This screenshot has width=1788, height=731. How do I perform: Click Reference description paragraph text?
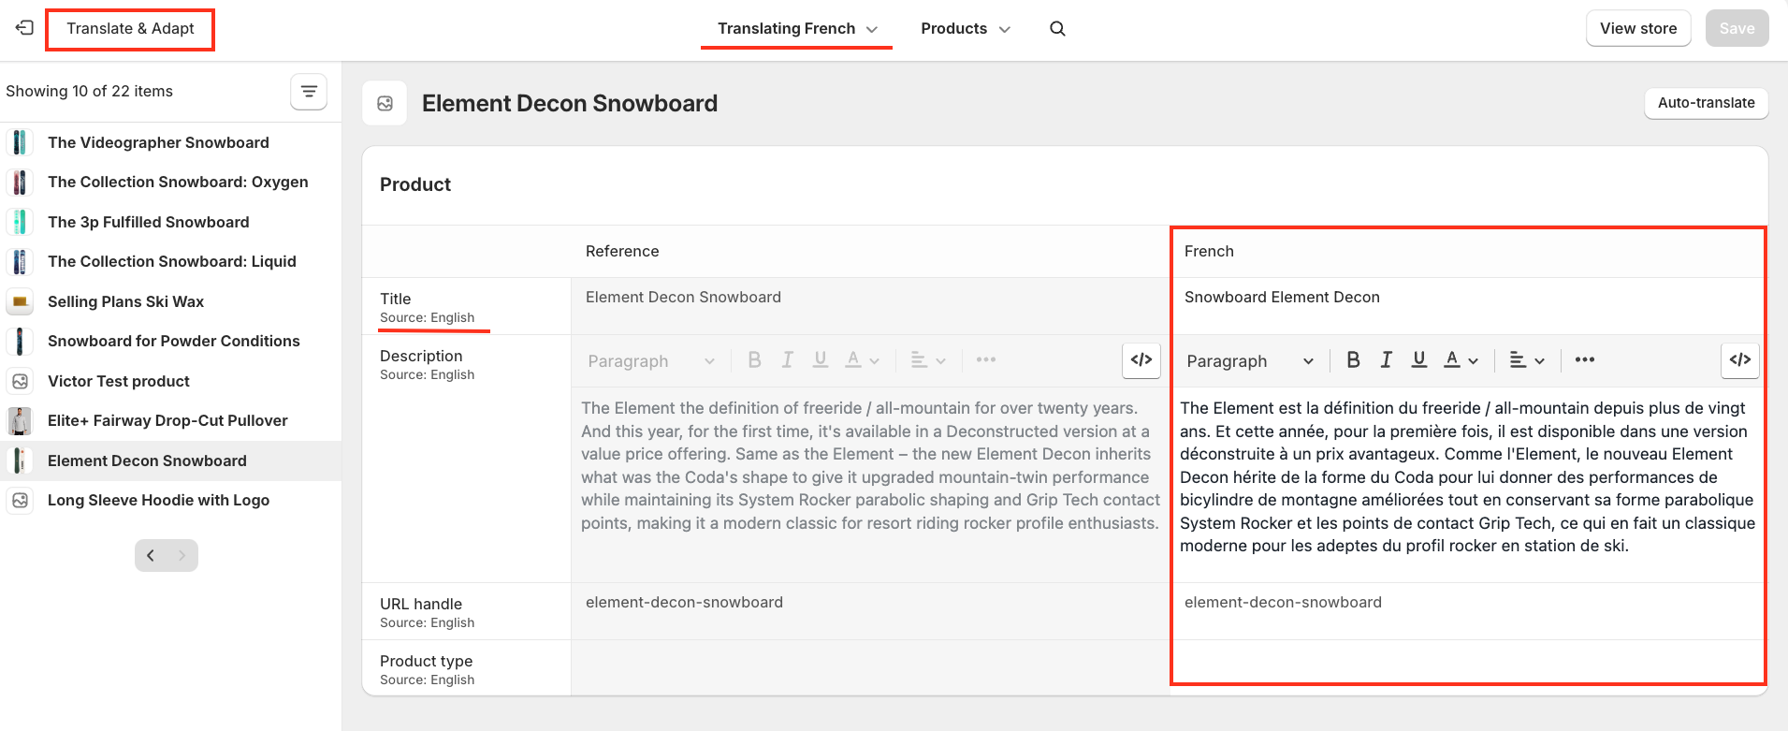(870, 466)
